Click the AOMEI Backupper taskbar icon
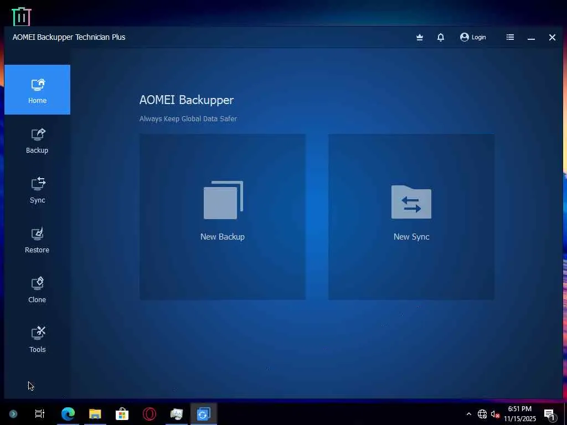 click(x=204, y=414)
